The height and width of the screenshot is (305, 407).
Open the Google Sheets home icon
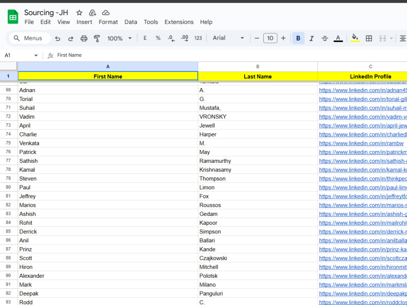13,17
